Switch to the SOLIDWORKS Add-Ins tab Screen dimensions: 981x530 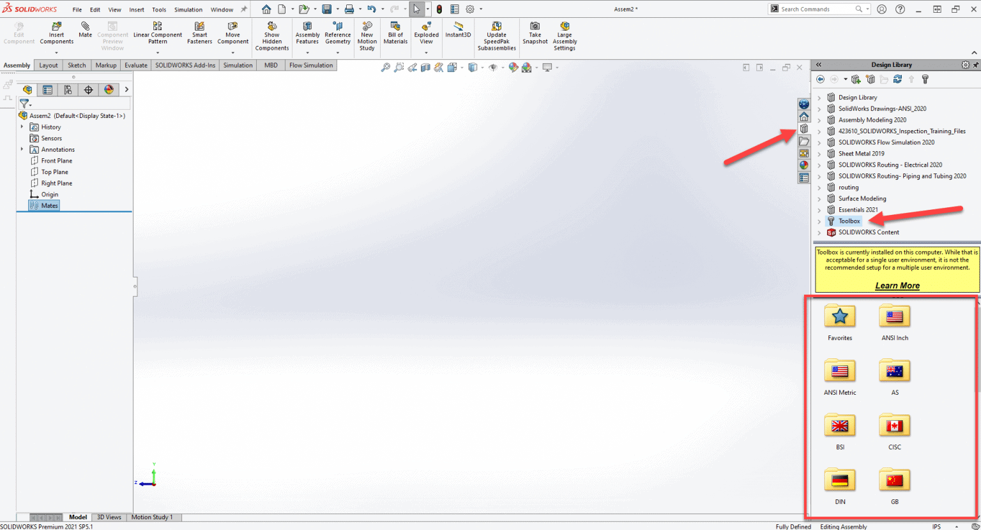(185, 65)
